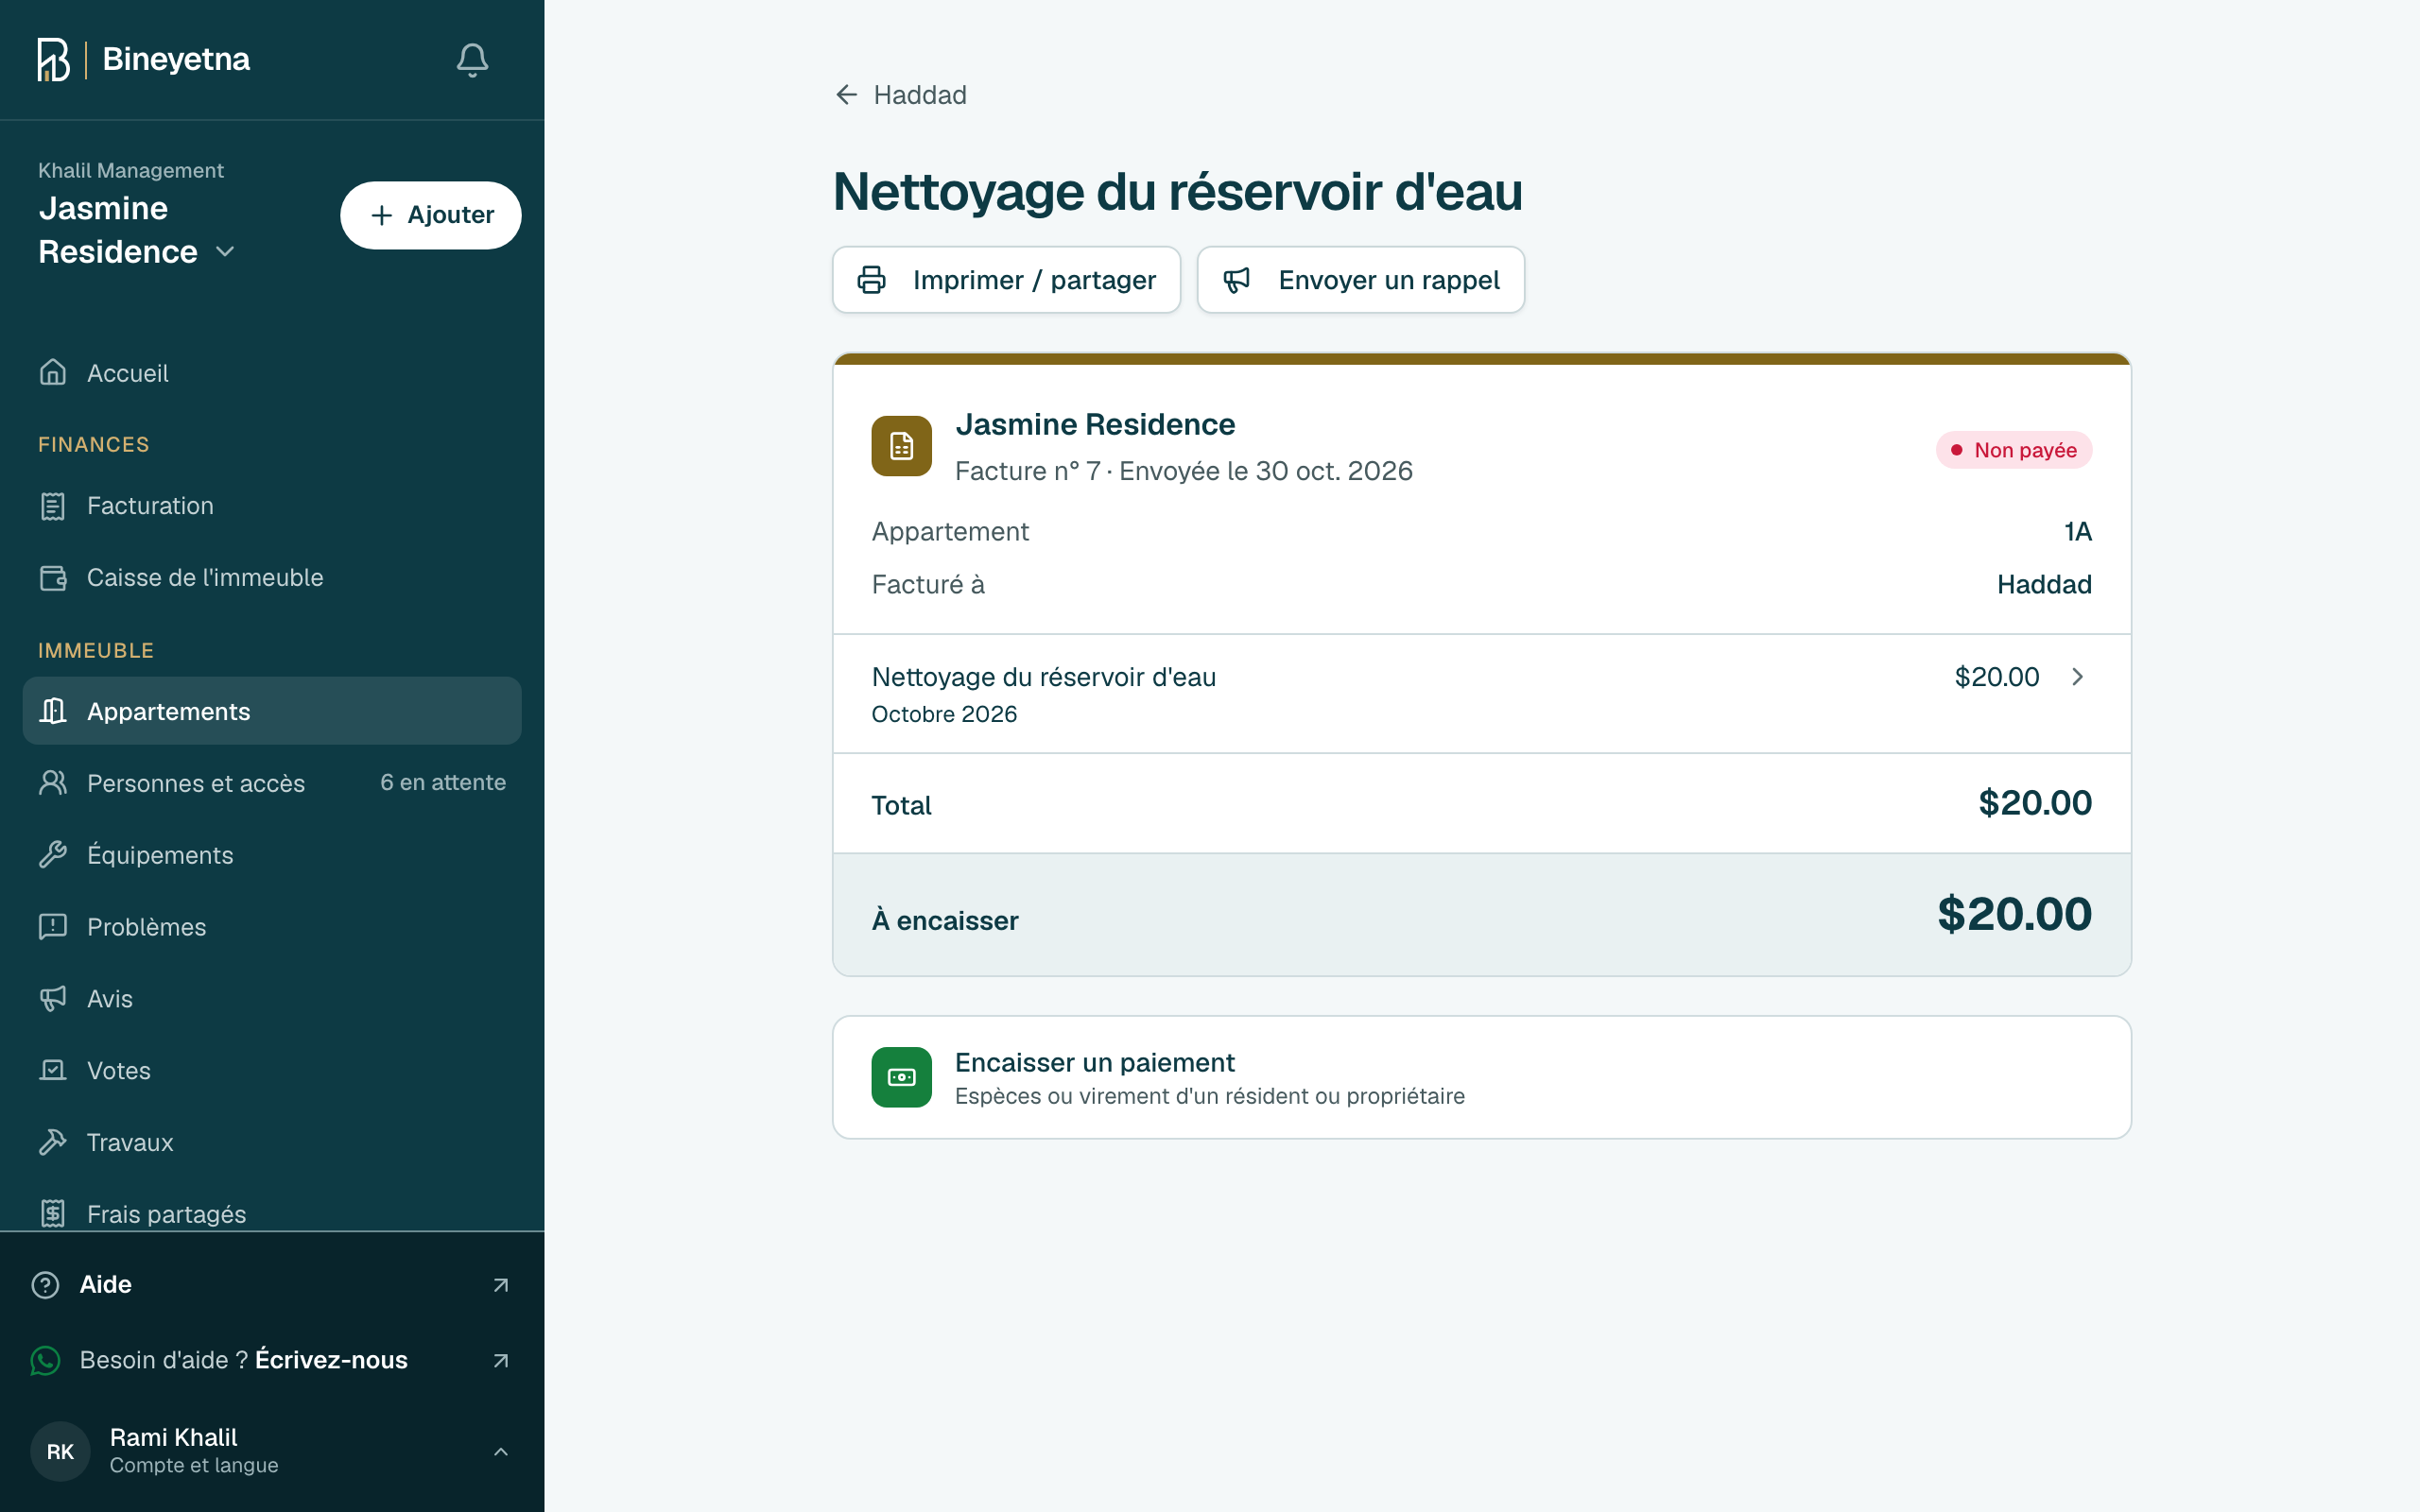Screen dimensions: 2420x1512
Task: Click the printer icon
Action: coord(871,280)
